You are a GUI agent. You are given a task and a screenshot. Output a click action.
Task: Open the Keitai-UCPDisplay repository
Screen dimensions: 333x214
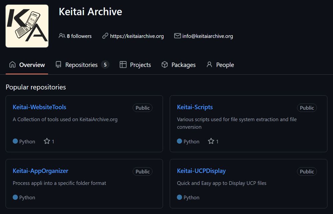[201, 171]
